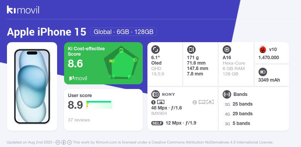Click the SELF camera badge
This screenshot has width=301, height=147.
coord(157,123)
